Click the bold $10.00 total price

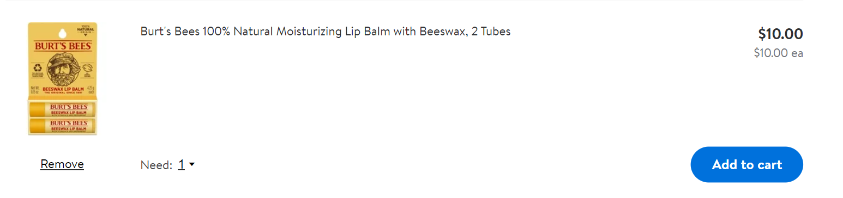coord(780,34)
